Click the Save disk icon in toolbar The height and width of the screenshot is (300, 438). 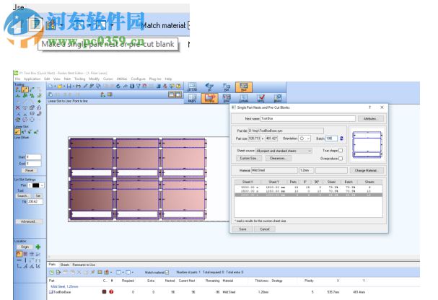69,87
